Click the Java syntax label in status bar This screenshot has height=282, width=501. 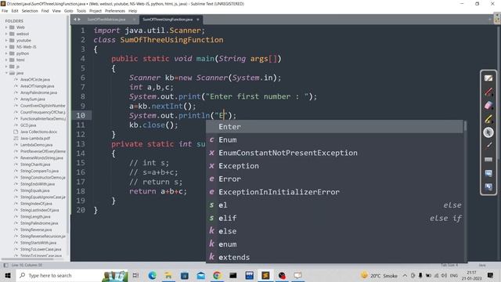point(482,265)
